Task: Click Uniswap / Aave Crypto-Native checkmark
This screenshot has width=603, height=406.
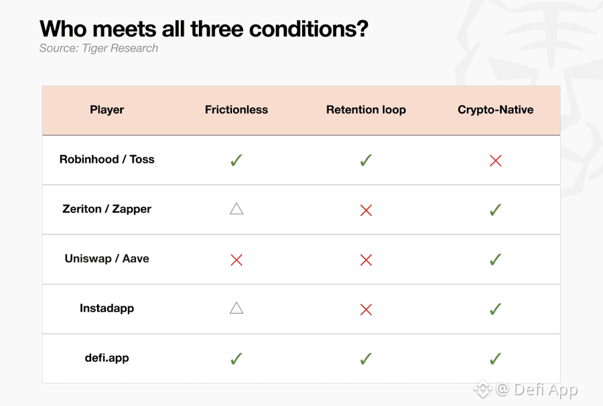Action: coord(495,259)
